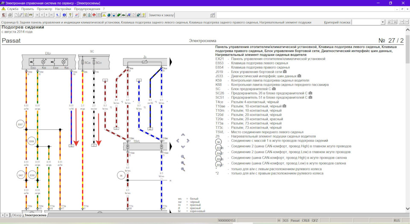410x224 pixels.
Task: Click the blue information icon
Action: (64, 15)
